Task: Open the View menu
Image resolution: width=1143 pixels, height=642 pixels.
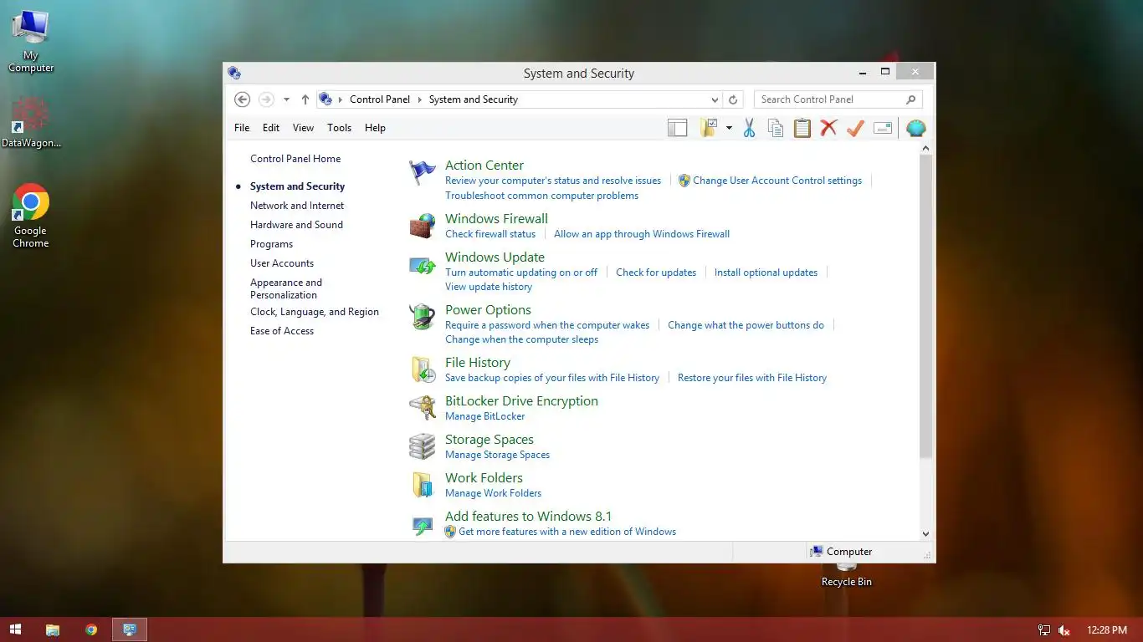Action: coord(303,128)
